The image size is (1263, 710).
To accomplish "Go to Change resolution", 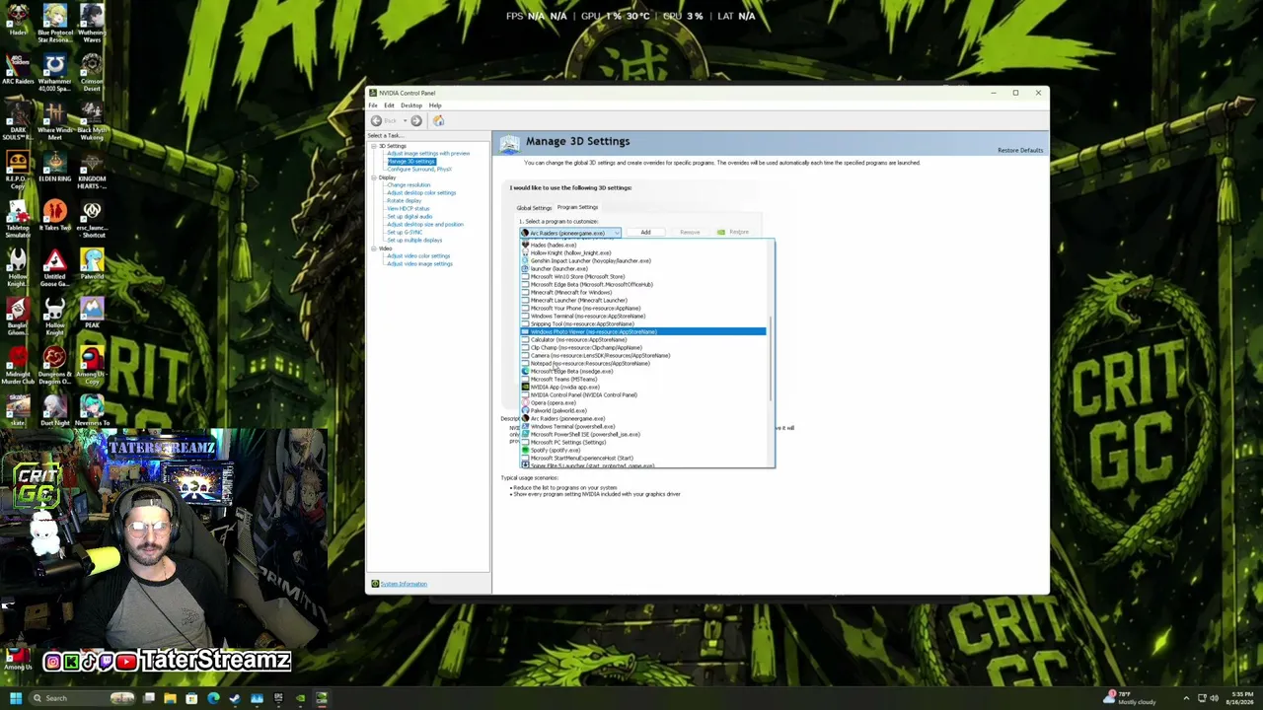I will pos(409,185).
